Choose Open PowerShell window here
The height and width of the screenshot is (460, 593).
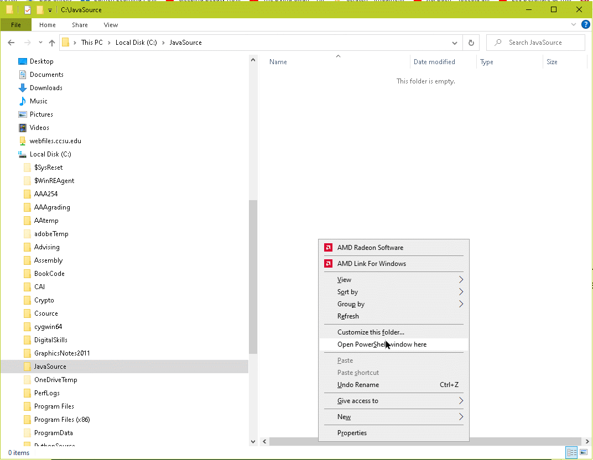coord(394,344)
